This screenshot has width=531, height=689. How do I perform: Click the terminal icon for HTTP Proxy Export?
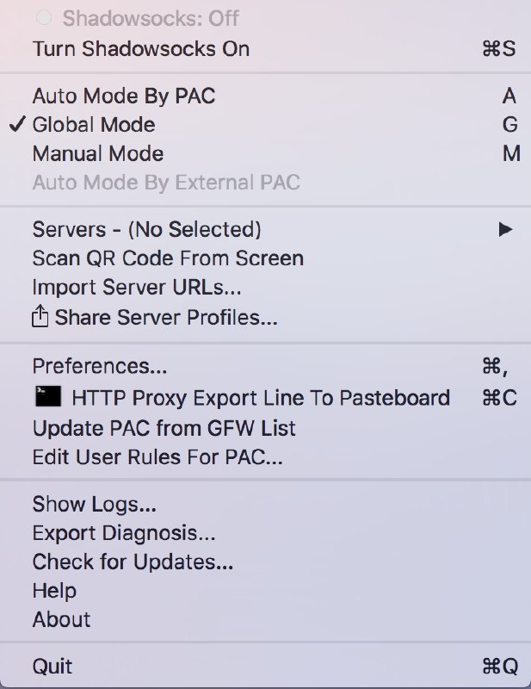[48, 396]
